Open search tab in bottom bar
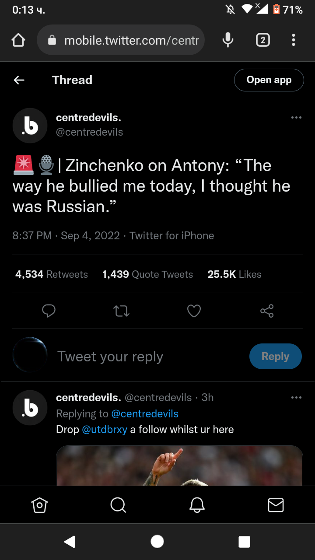Screen dimensions: 315x560 [118, 505]
